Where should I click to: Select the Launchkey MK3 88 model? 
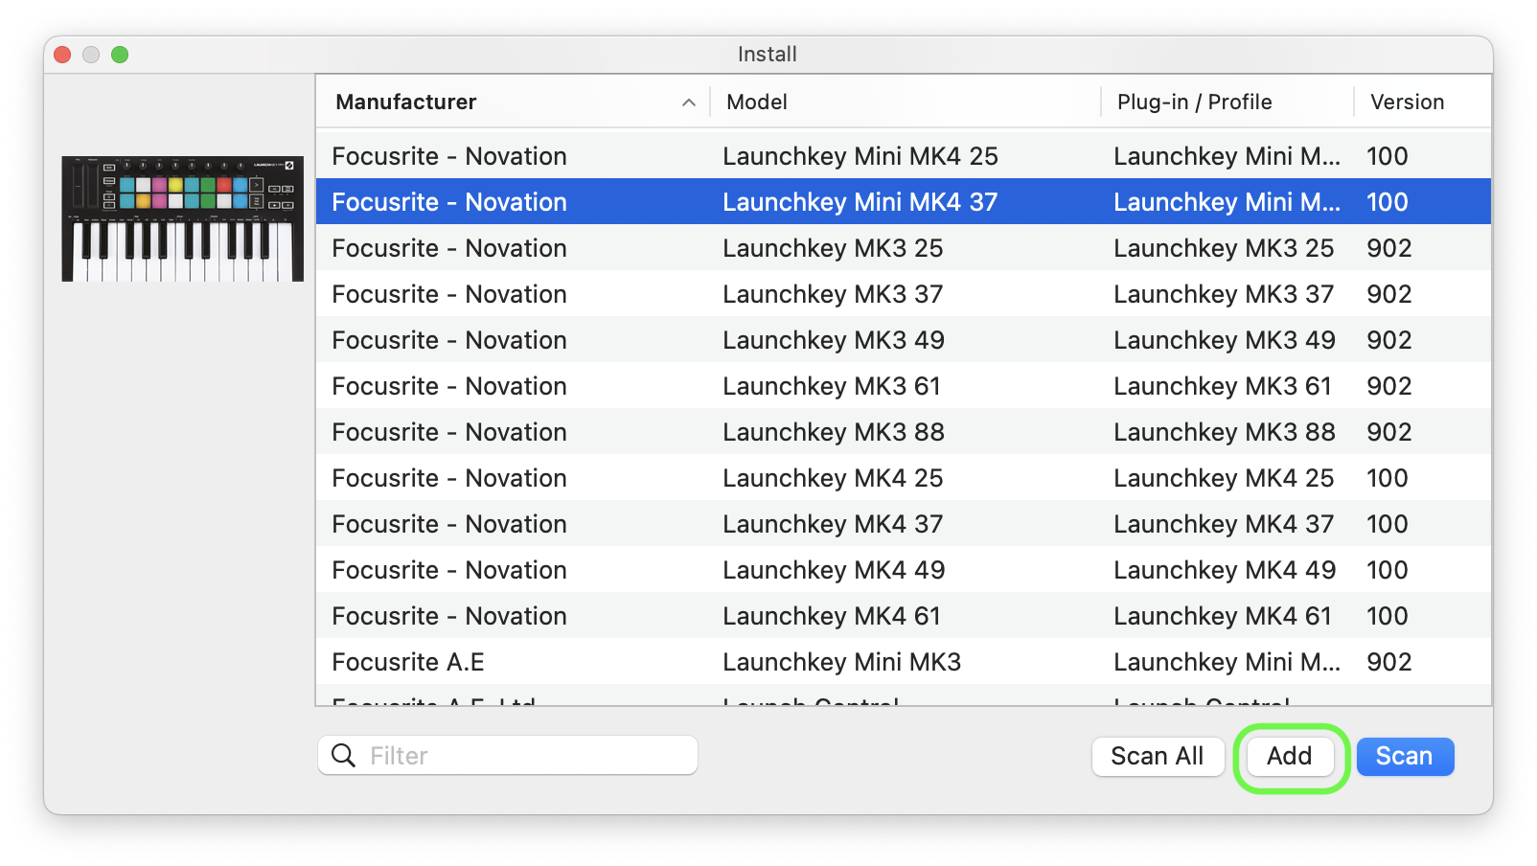834,432
